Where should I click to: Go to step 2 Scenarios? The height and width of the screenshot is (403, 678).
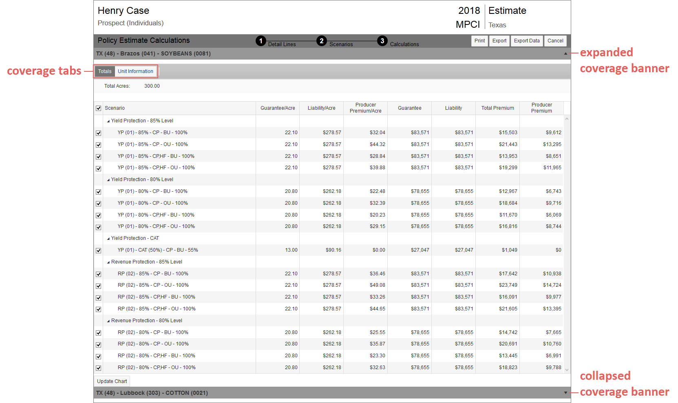pos(322,41)
